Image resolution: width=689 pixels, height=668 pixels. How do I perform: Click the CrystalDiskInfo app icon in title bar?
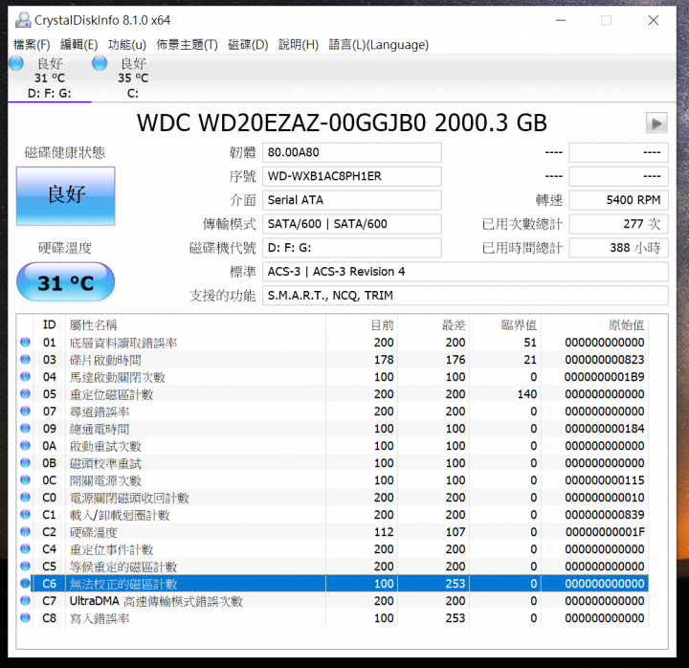coord(23,20)
